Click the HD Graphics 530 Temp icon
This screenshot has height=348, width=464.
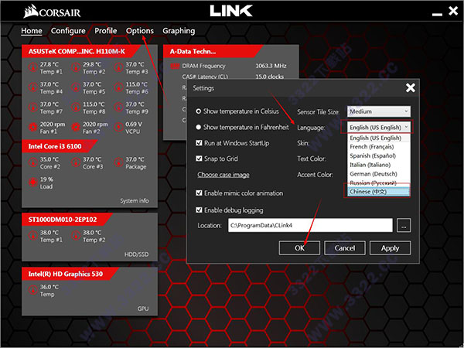(32, 290)
